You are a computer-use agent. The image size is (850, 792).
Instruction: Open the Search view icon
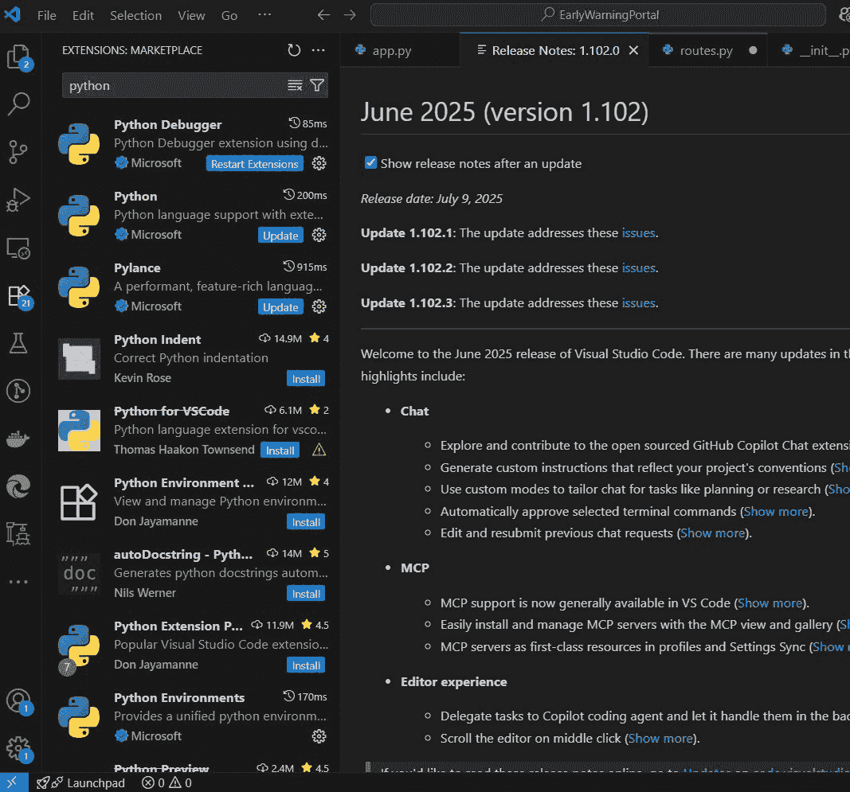18,103
